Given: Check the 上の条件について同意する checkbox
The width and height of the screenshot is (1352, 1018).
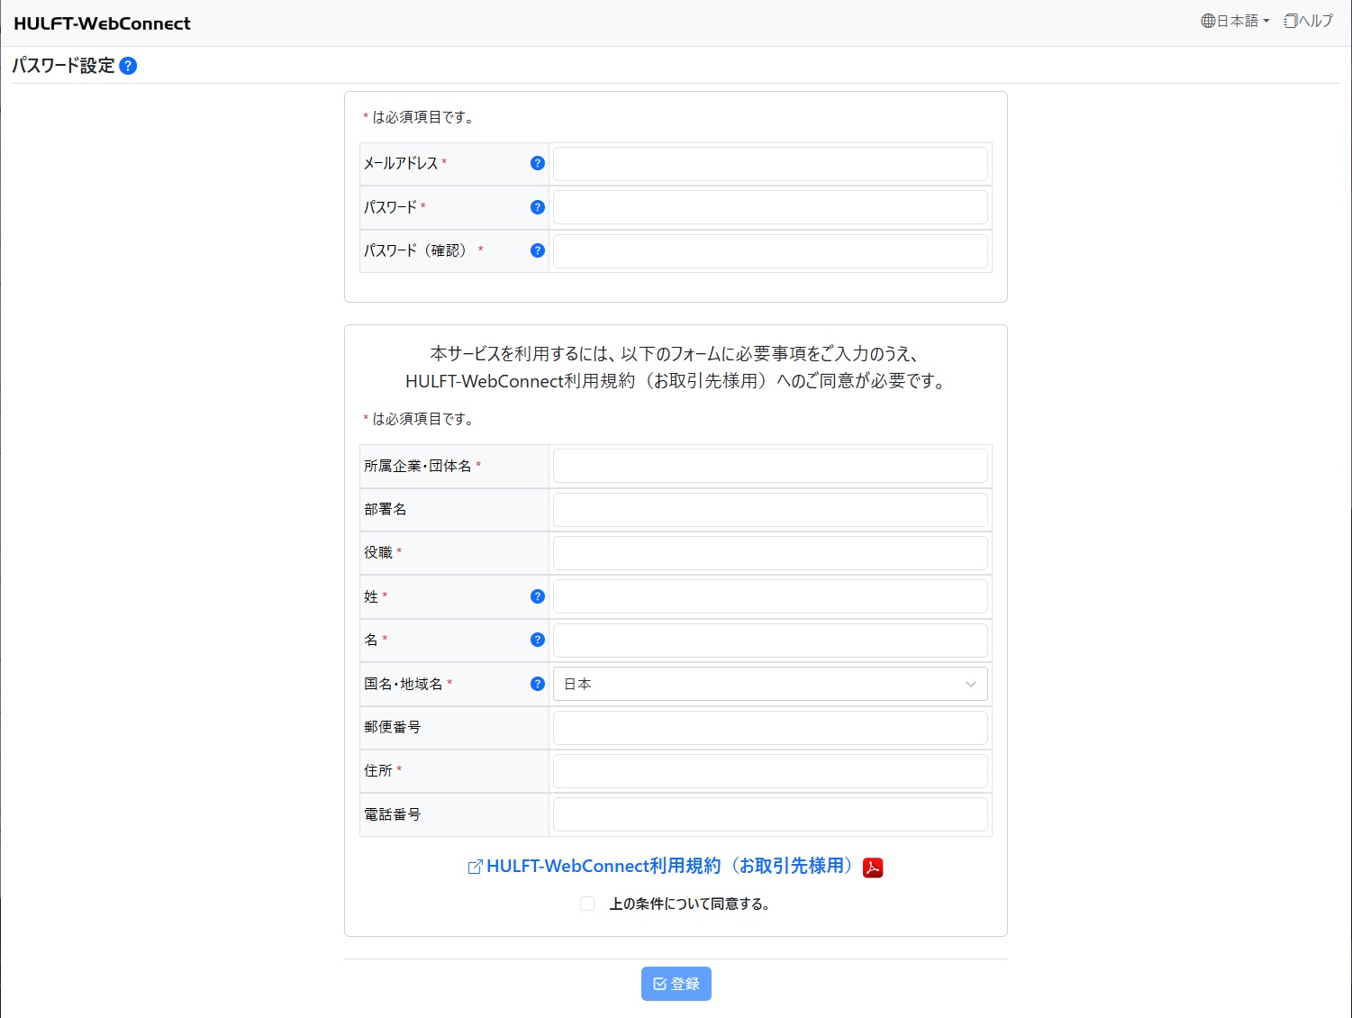Looking at the screenshot, I should 586,904.
